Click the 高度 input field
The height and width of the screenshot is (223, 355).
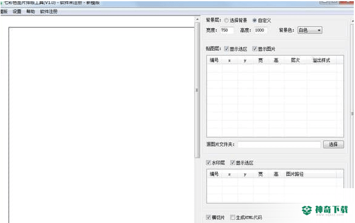pyautogui.click(x=260, y=30)
